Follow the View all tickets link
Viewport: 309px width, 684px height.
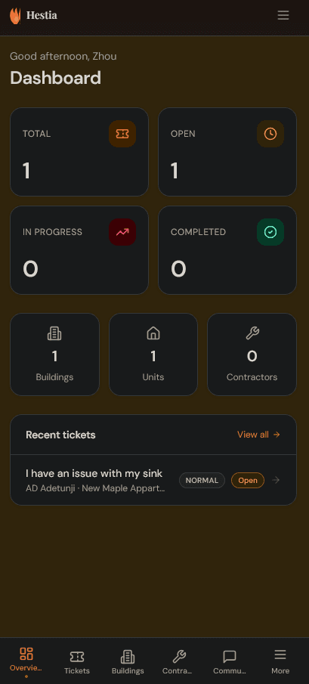pos(258,435)
